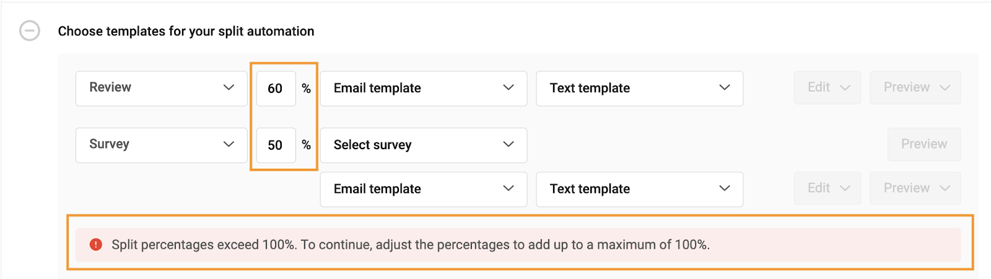Collapse the split automation section circle icon
Image resolution: width=991 pixels, height=279 pixels.
click(30, 30)
